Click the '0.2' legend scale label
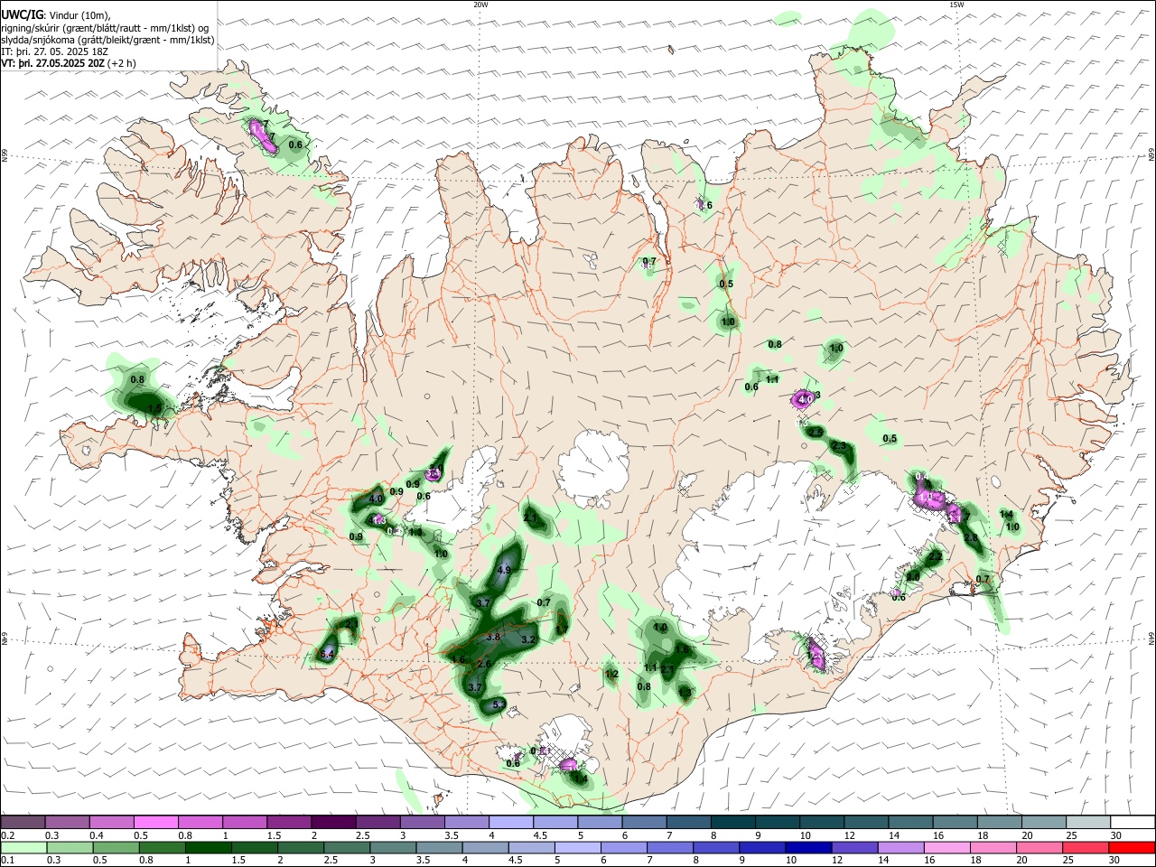 8,835
